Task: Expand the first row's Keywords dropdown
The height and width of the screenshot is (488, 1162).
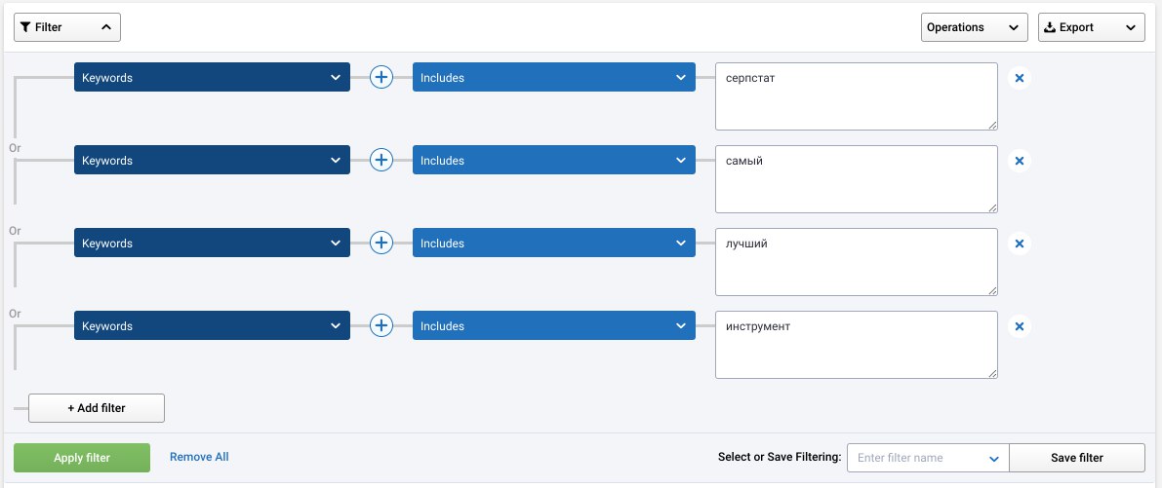Action: click(212, 77)
